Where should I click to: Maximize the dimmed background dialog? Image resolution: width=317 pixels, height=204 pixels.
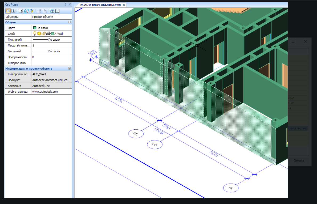293,41
